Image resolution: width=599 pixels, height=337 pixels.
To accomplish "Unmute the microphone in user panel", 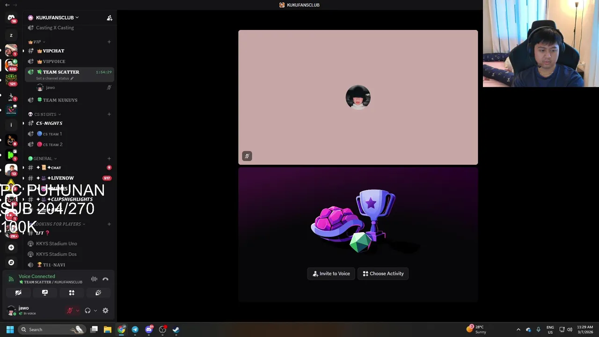I will pyautogui.click(x=70, y=310).
